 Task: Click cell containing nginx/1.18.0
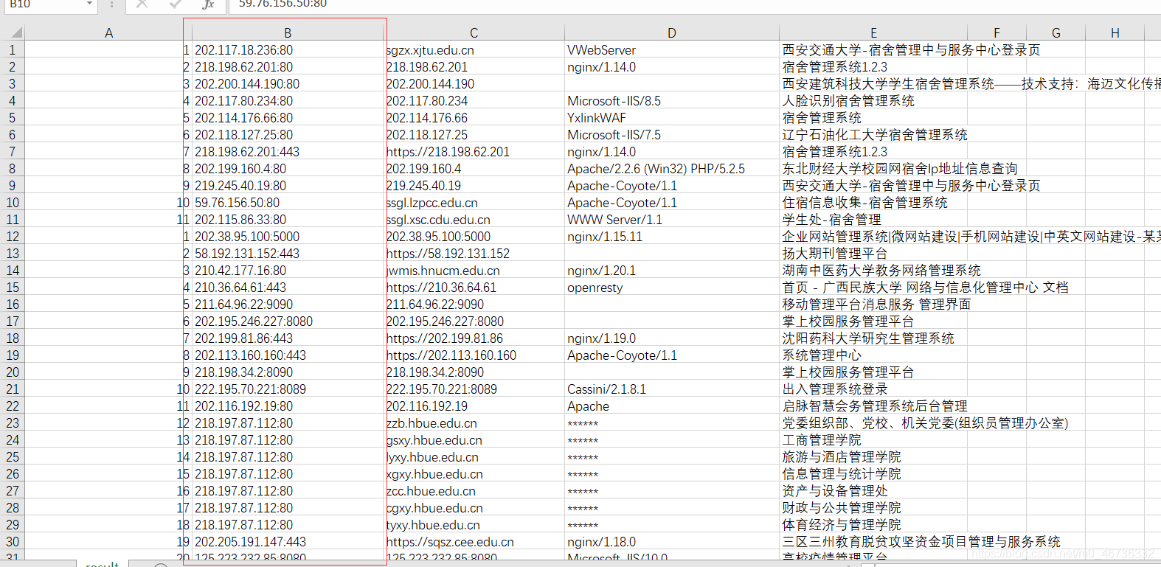coord(672,542)
